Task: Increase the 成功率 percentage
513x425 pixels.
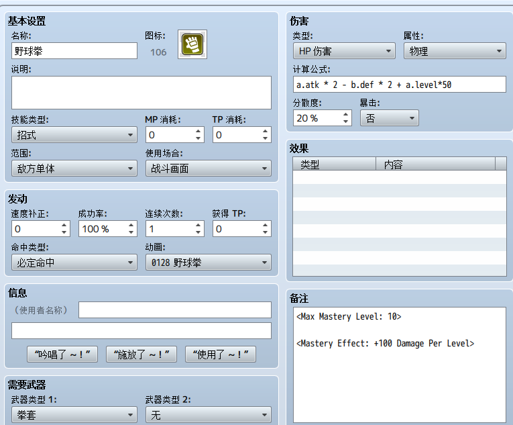Action: 131,226
